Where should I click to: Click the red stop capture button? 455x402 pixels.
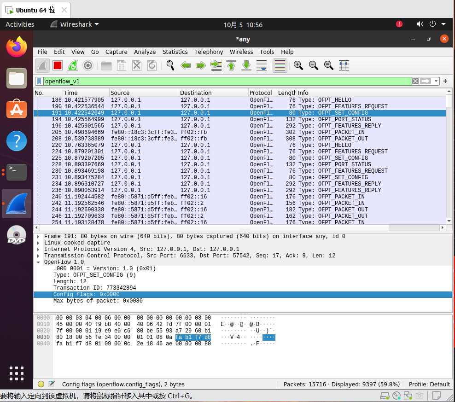click(x=58, y=65)
